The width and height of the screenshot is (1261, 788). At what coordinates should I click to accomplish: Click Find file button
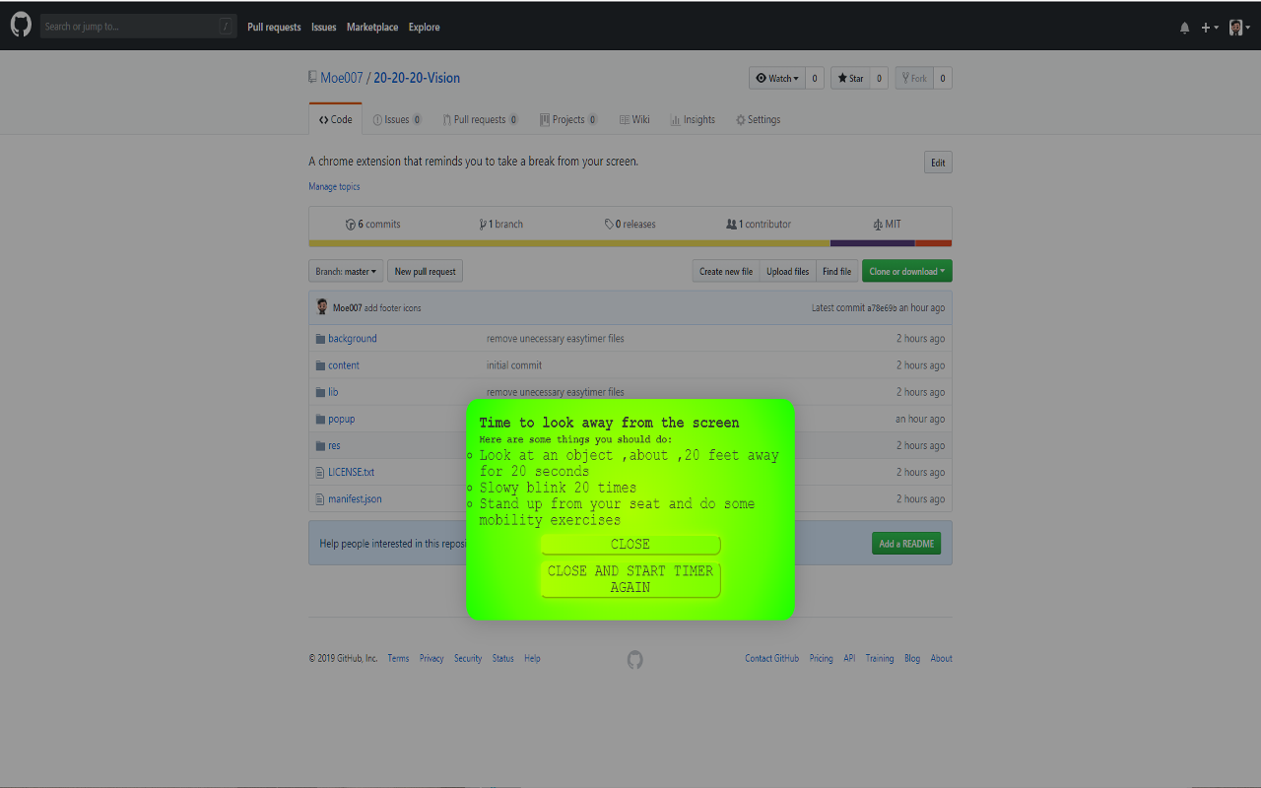tap(836, 271)
